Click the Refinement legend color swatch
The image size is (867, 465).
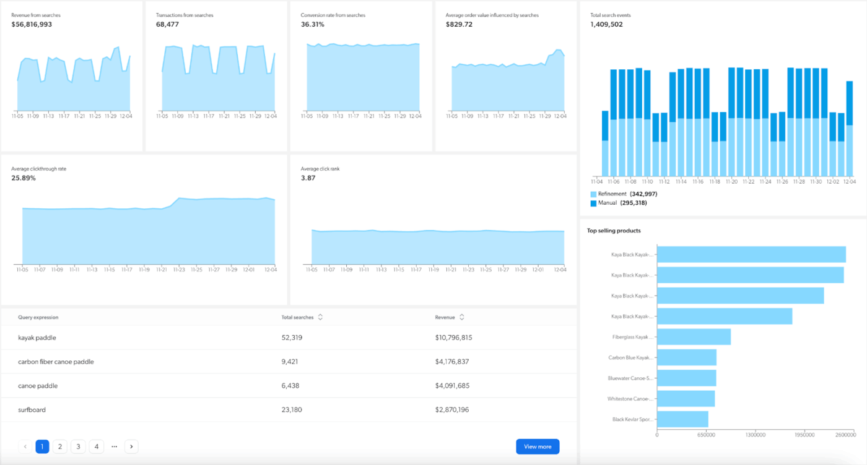593,194
